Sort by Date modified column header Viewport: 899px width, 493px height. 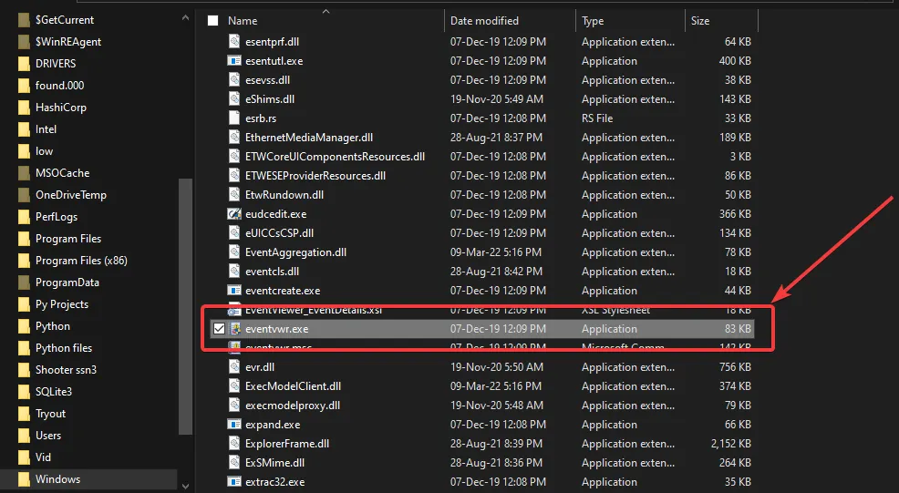click(x=484, y=21)
